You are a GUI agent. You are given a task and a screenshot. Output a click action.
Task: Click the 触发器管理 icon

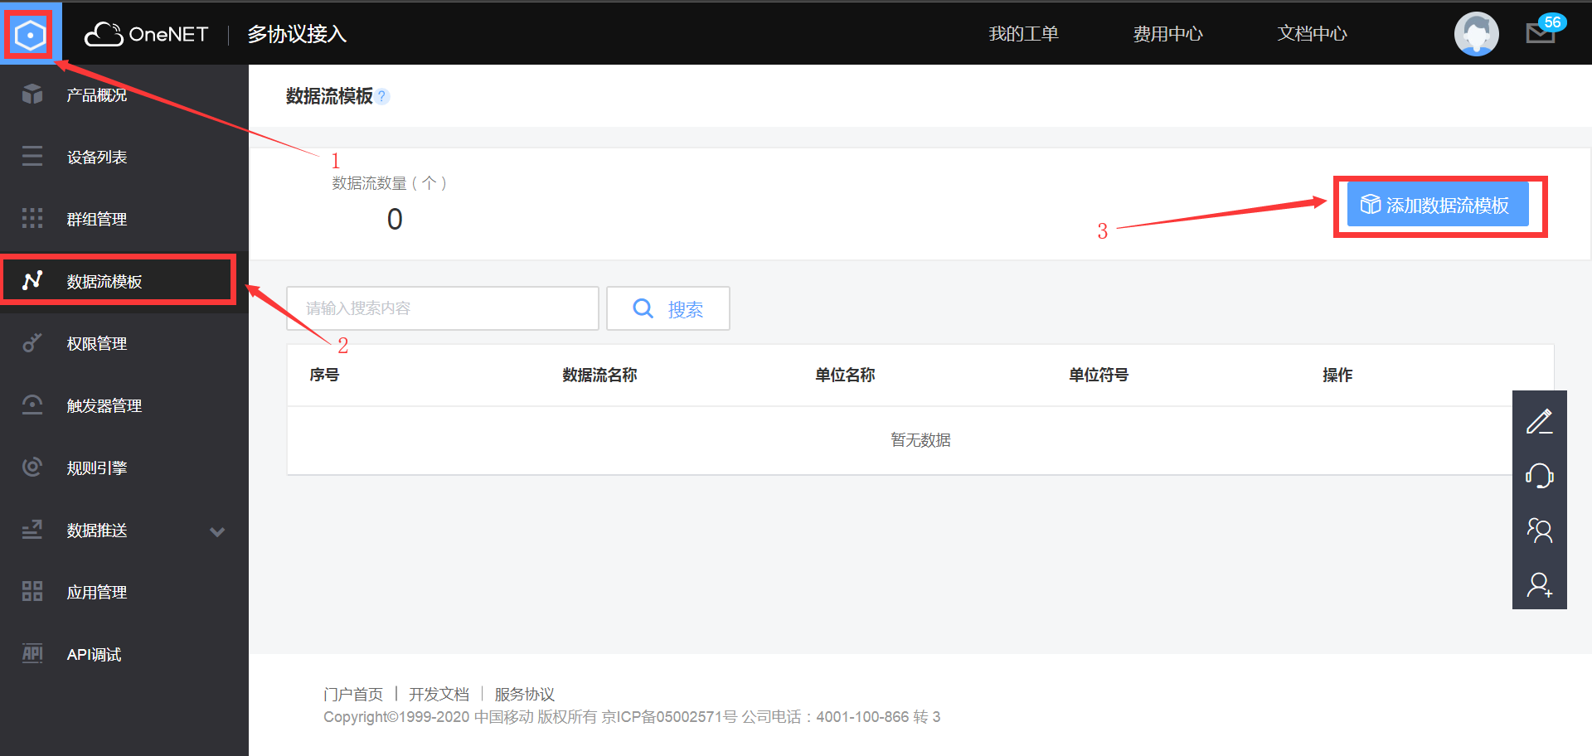tap(32, 405)
